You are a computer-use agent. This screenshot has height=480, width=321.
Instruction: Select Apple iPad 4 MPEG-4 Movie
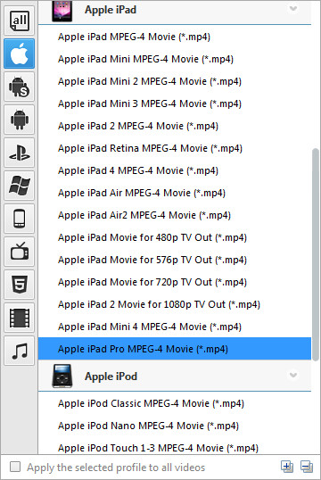tap(175, 170)
